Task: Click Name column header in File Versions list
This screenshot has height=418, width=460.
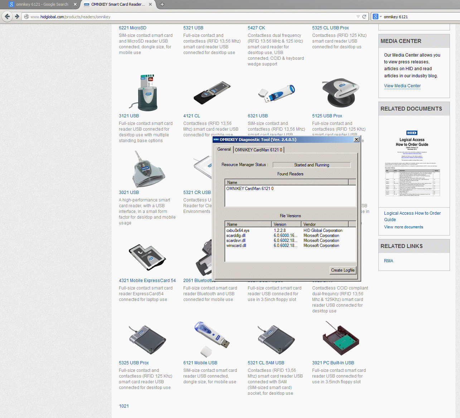Action: [248, 224]
